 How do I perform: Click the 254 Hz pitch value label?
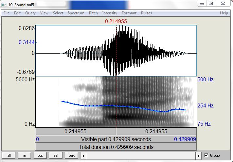[206, 105]
